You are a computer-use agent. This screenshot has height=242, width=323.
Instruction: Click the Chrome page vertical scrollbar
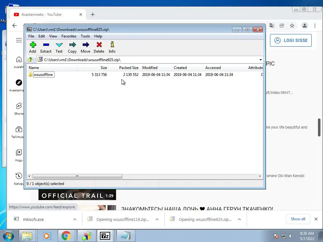pos(319,127)
